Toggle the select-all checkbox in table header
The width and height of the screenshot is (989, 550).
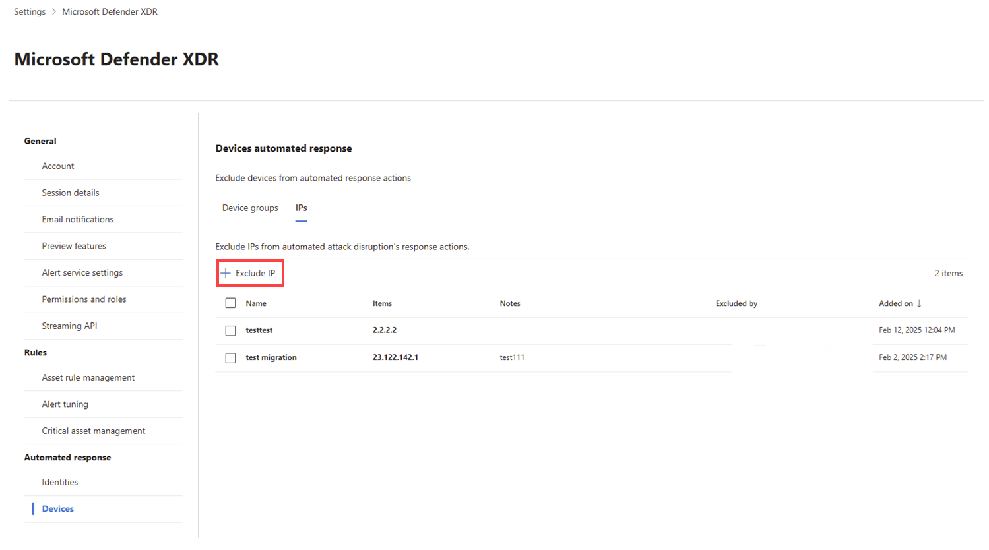click(230, 303)
